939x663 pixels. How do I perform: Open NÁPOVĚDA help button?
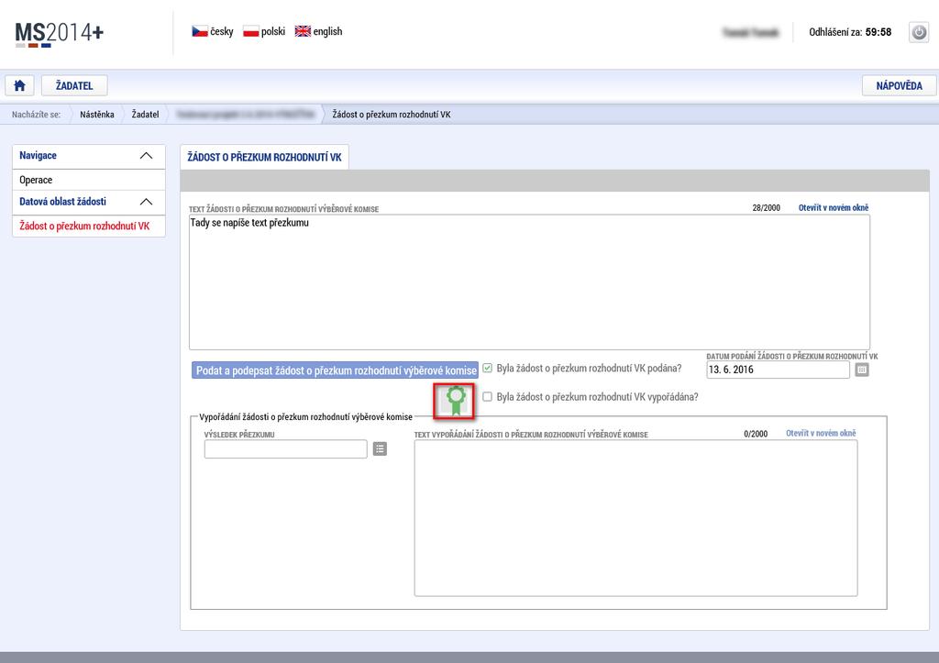pyautogui.click(x=899, y=85)
